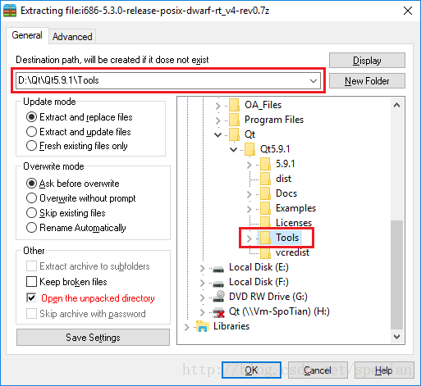The image size is (421, 386).
Task: Click the DVD RW Drive (G:) icon
Action: point(219,297)
